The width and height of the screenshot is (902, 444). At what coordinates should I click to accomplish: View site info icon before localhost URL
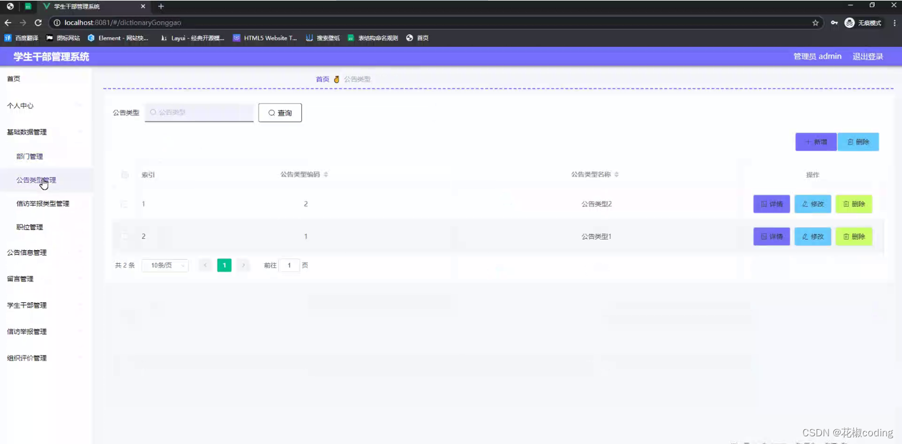(x=58, y=23)
